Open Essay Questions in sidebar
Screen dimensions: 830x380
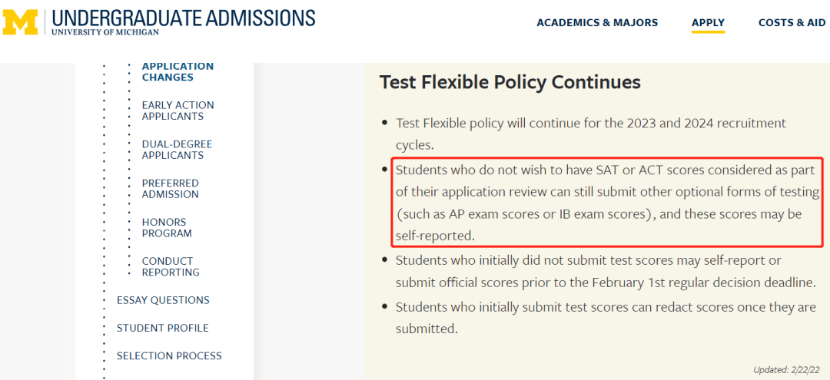point(163,300)
